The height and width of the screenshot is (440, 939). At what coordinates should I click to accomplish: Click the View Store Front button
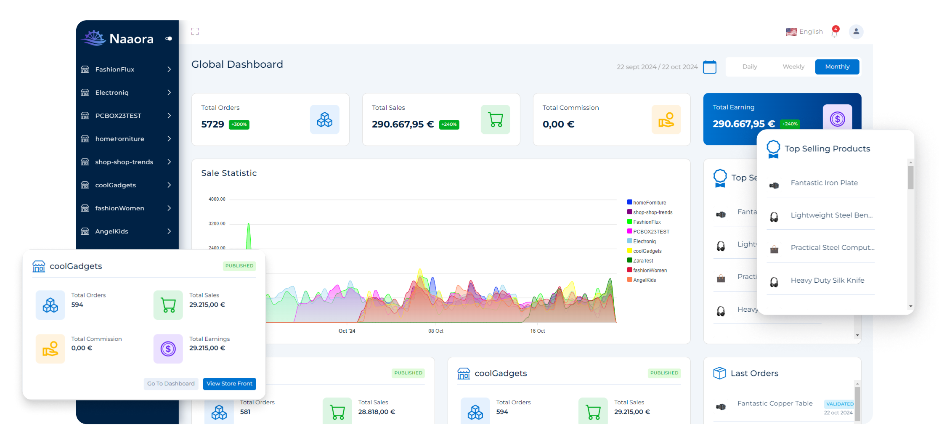229,384
